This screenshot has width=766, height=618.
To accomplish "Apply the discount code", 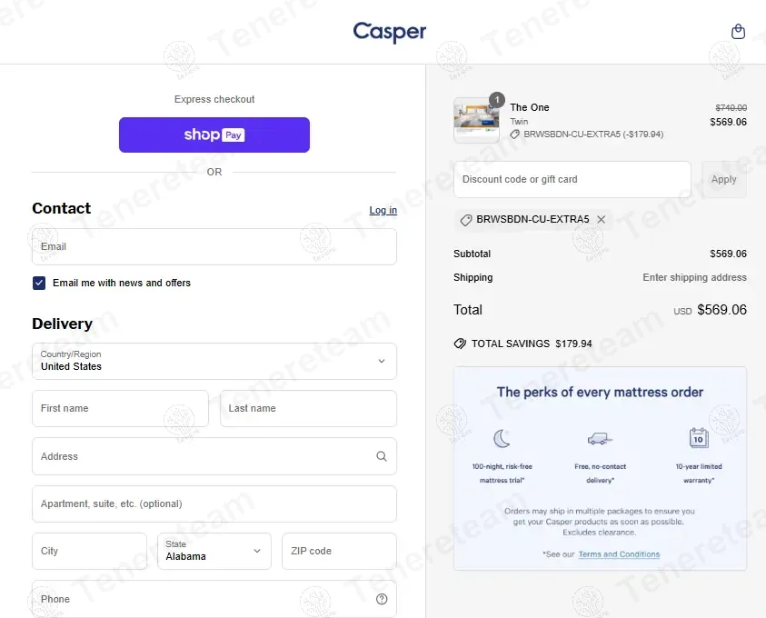I will pyautogui.click(x=723, y=179).
